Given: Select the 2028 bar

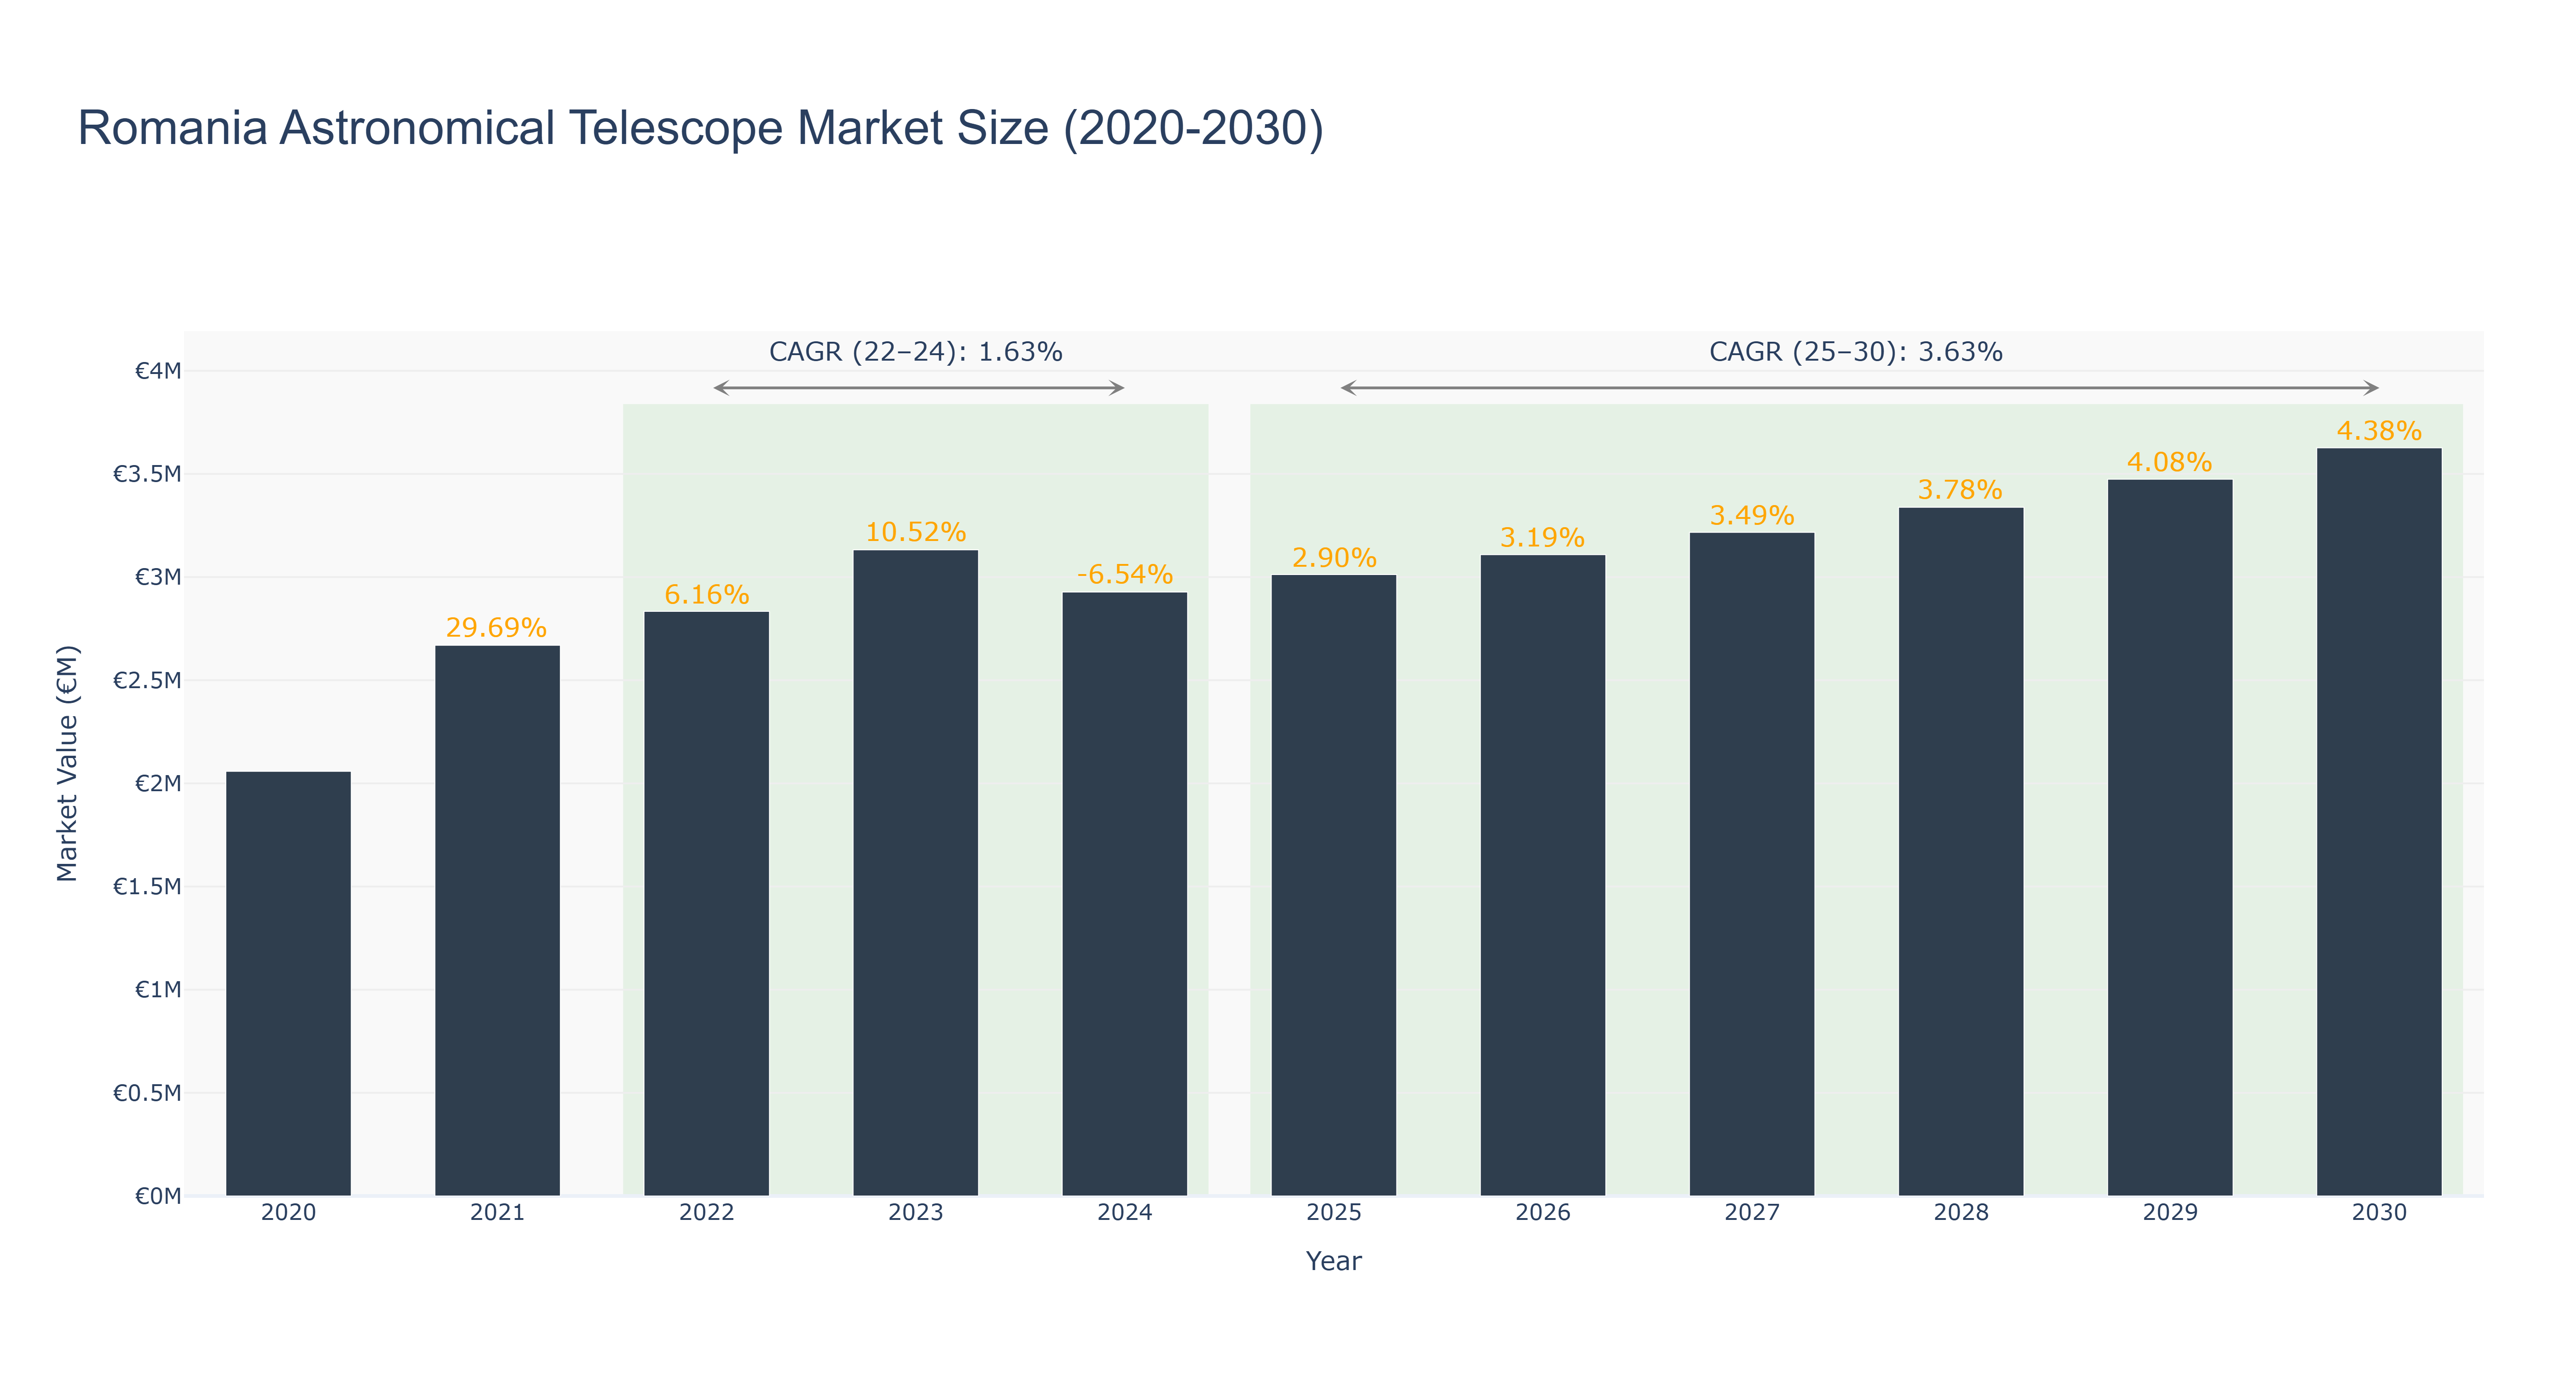Looking at the screenshot, I should (x=1960, y=851).
